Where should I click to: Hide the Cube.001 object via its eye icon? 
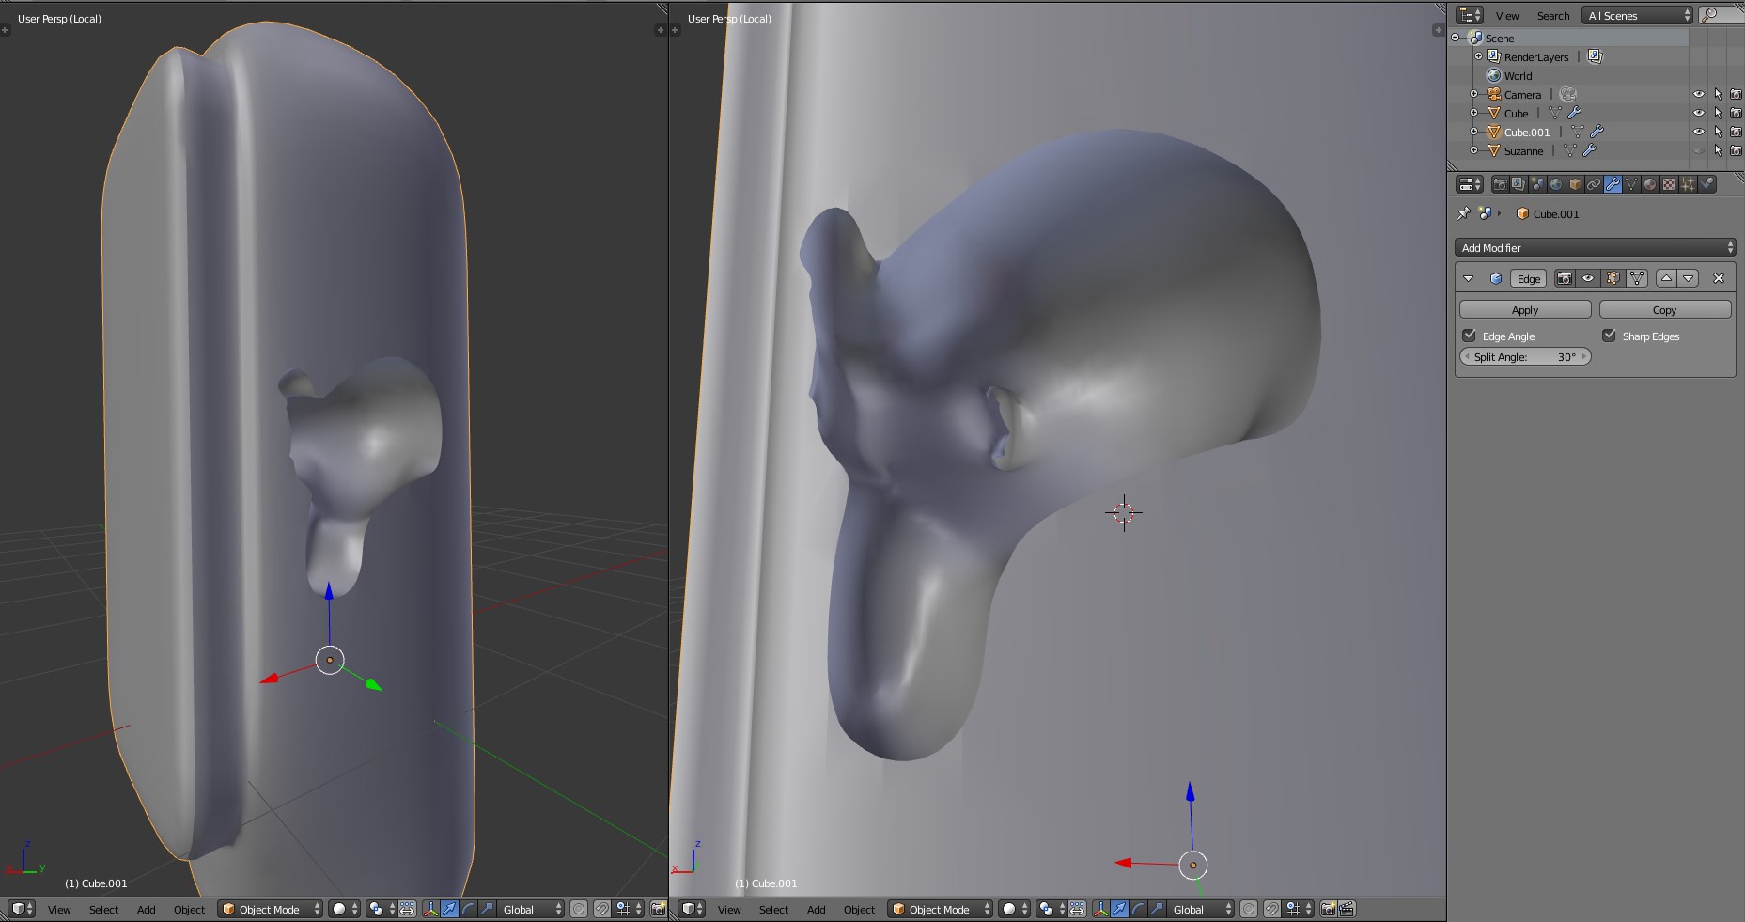pos(1699,132)
